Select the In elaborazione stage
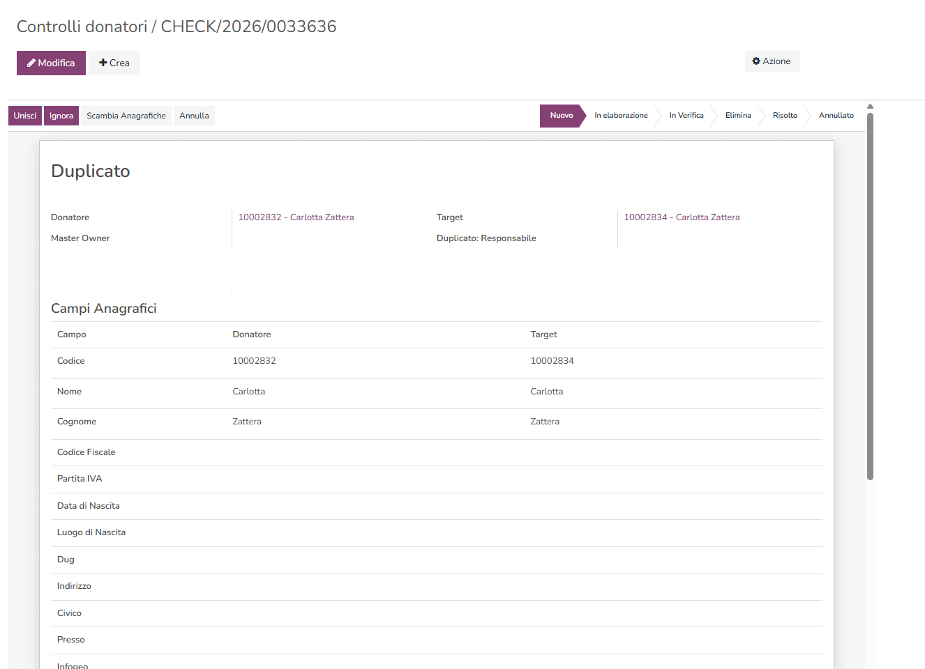Screen dimensions: 925x669 pos(621,116)
